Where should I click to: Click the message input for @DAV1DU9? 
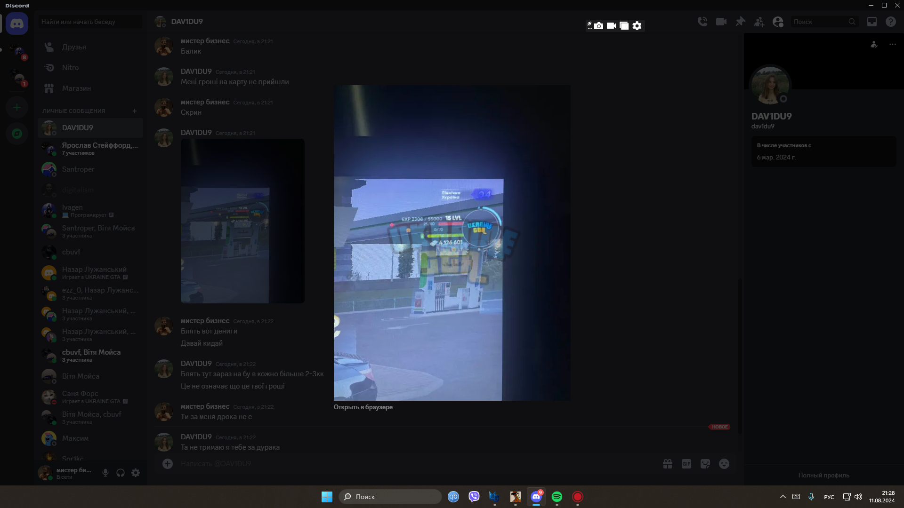tap(414, 464)
